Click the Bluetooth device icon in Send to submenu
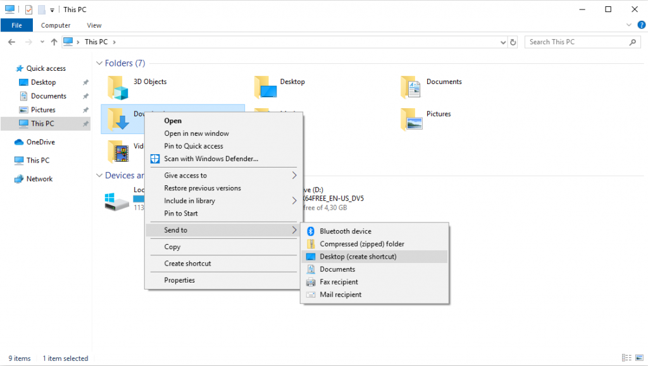The width and height of the screenshot is (648, 366). pos(311,231)
